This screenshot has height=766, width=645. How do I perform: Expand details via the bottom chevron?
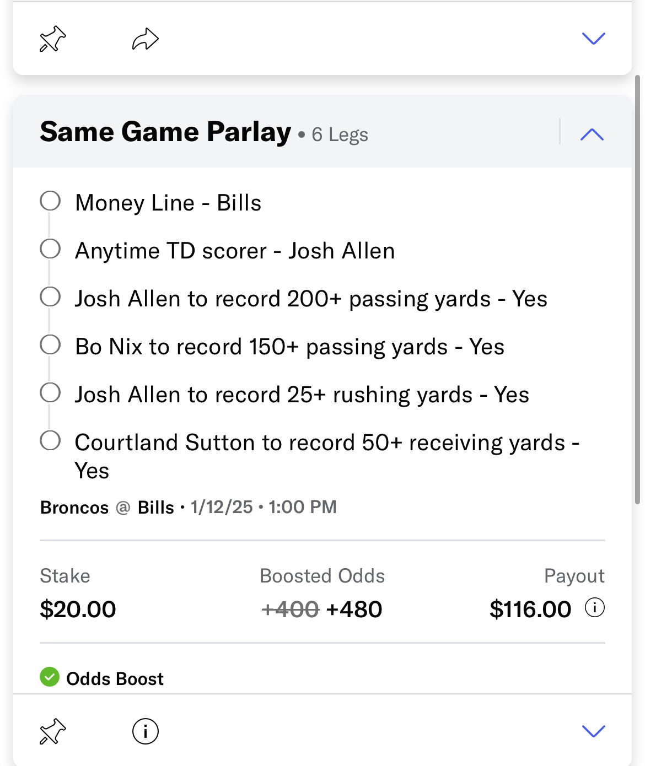coord(594,731)
